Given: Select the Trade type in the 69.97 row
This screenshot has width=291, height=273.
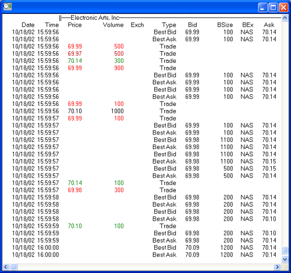Looking at the screenshot, I should coord(168,54).
